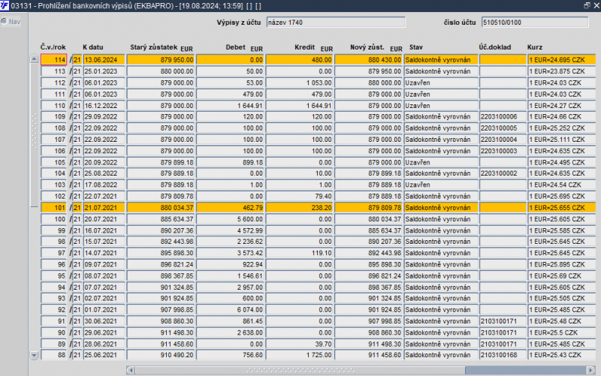
Task: Click credit value 480.00 in row 114
Action: pos(299,60)
